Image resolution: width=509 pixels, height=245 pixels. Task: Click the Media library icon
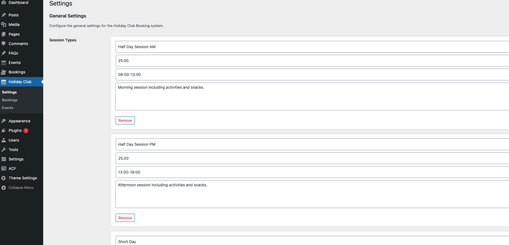(4, 24)
